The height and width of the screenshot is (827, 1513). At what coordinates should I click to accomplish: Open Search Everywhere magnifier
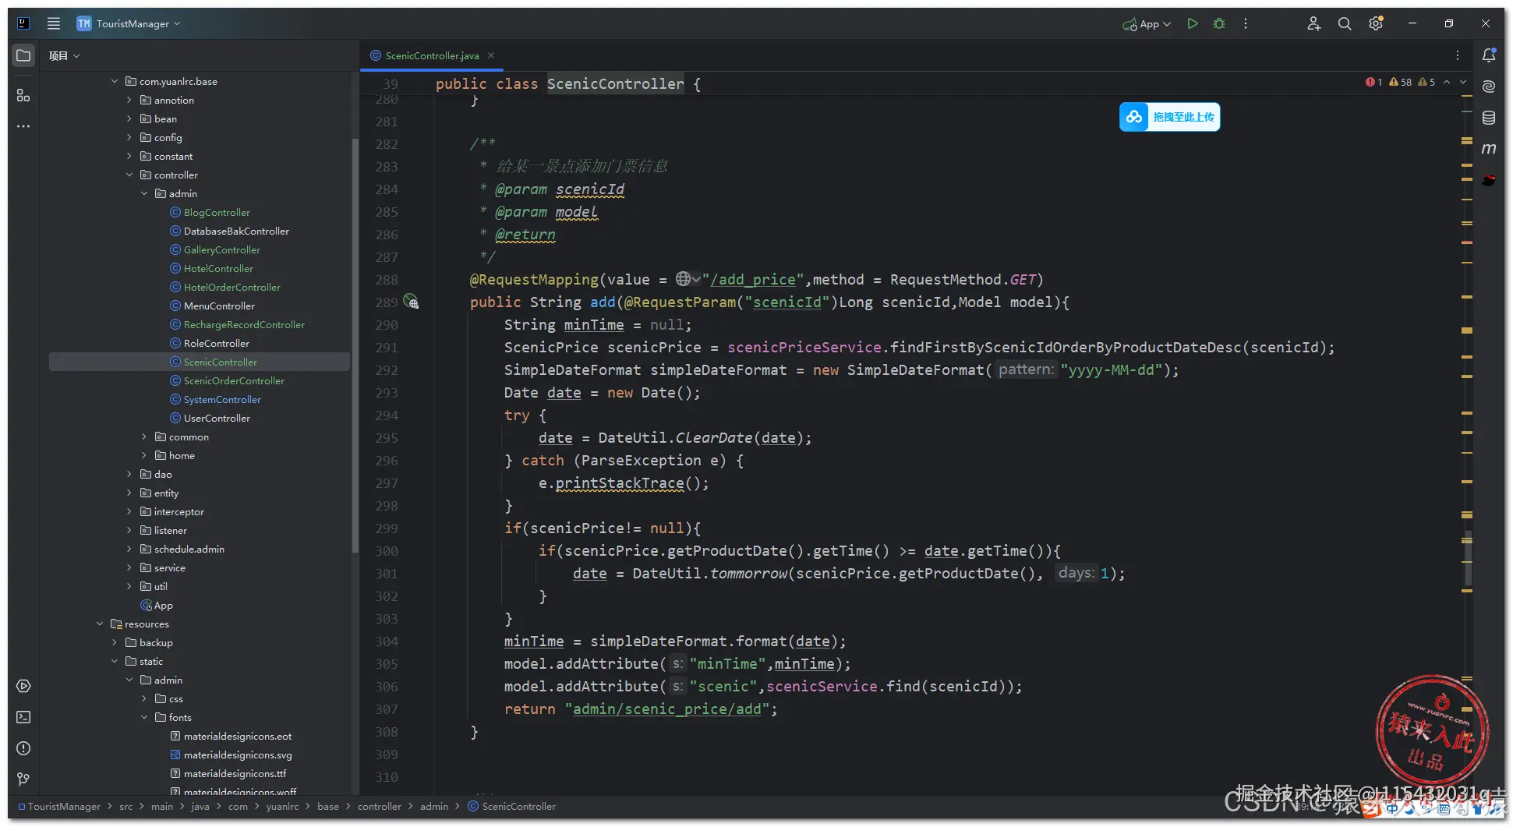(1345, 23)
